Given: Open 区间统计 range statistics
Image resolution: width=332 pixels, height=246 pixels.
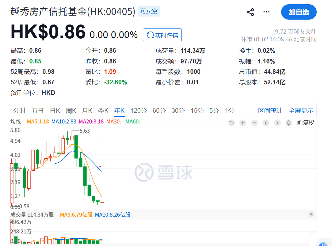Looking at the screenshot, I should coord(270,111).
